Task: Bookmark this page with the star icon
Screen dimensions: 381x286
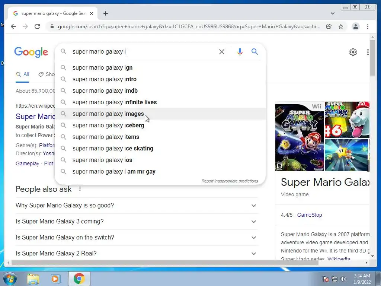Action: (x=341, y=26)
